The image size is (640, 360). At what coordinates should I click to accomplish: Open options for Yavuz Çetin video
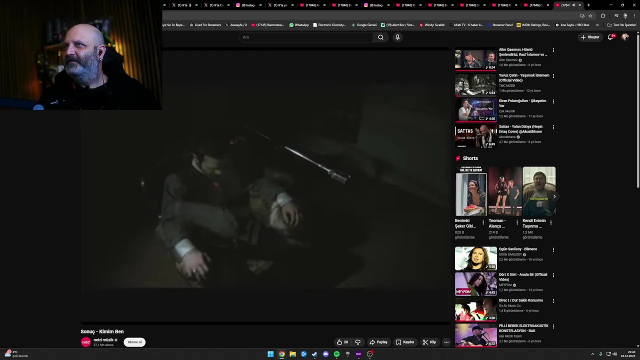tap(553, 76)
